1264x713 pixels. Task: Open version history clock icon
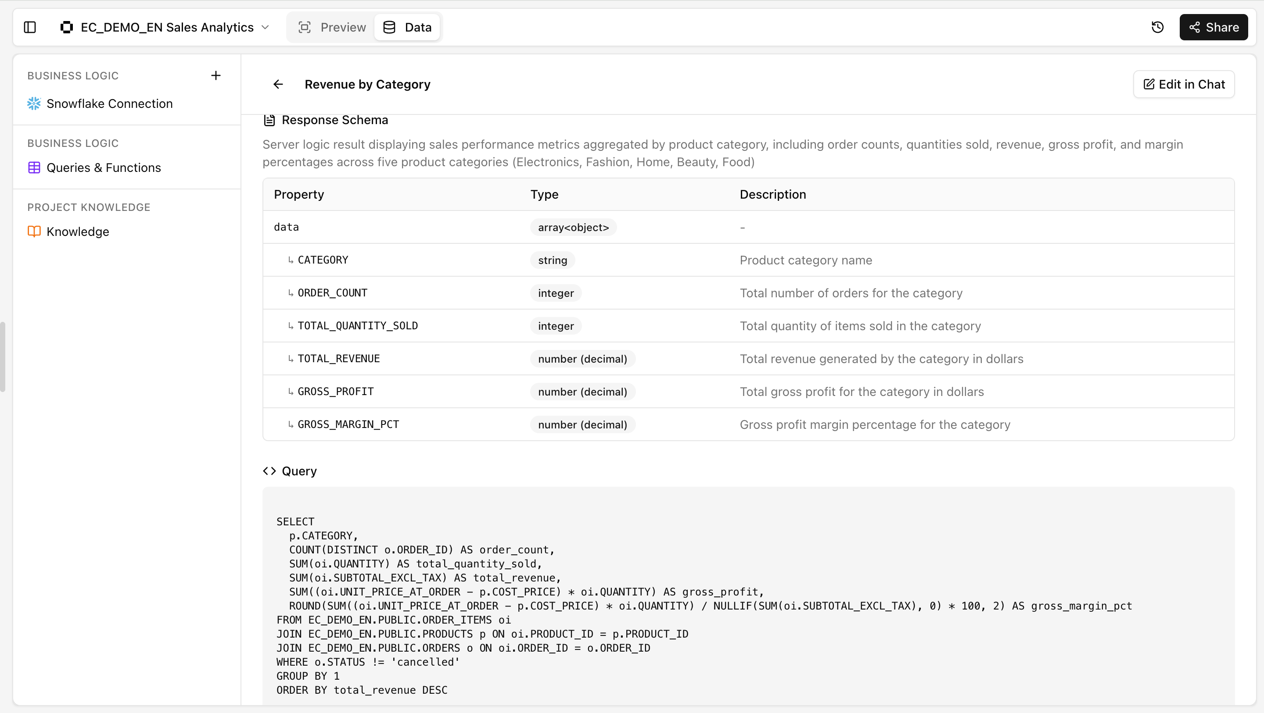(1157, 28)
